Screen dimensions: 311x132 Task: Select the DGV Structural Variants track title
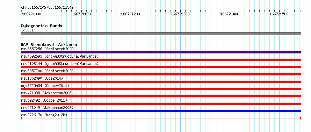pyautogui.click(x=49, y=45)
